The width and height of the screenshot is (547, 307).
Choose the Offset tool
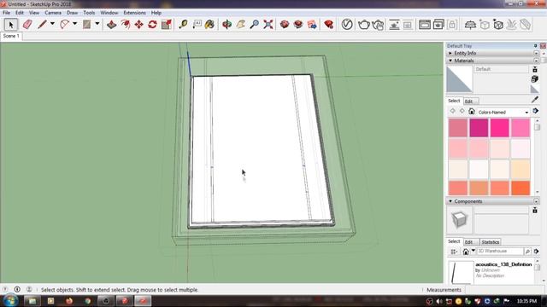click(126, 25)
